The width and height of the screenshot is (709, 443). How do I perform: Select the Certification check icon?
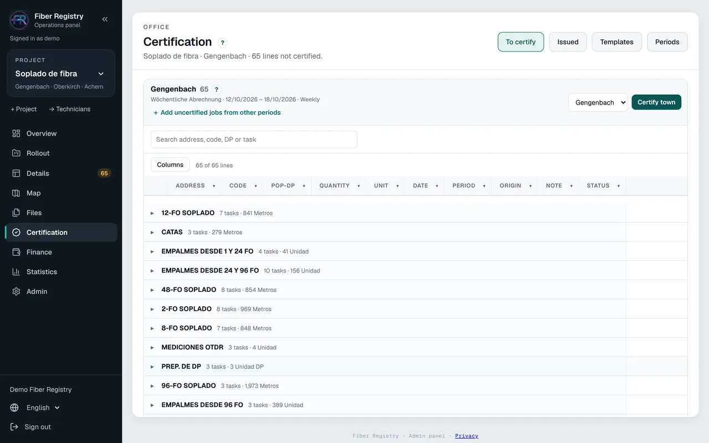[16, 233]
